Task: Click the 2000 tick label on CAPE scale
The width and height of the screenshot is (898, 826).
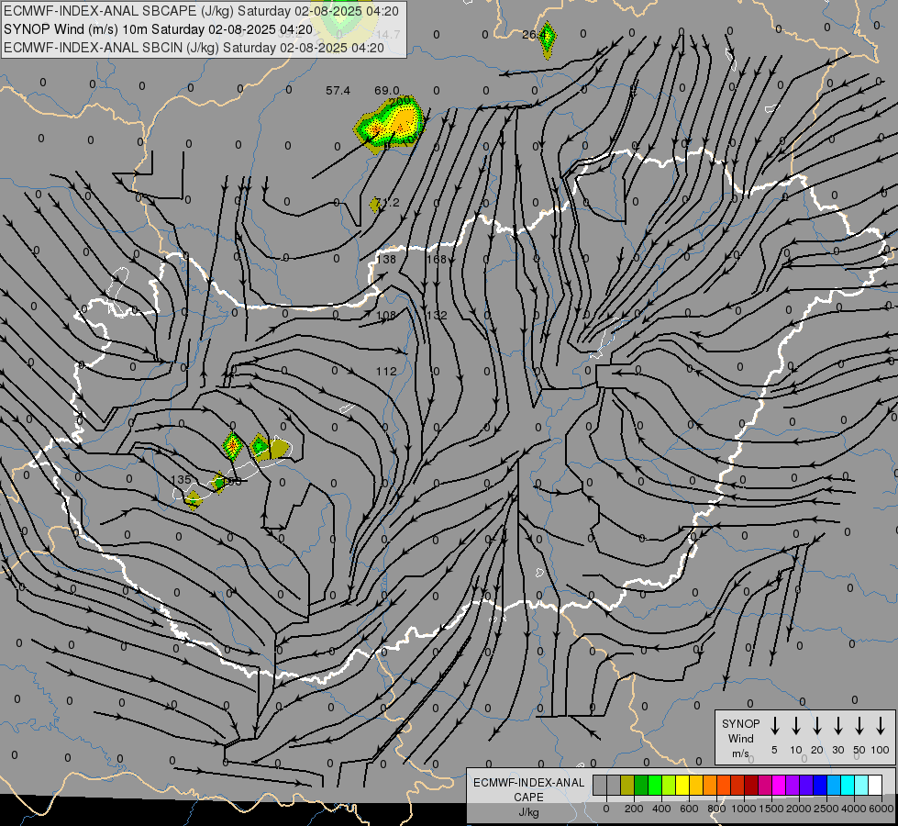Action: (799, 809)
